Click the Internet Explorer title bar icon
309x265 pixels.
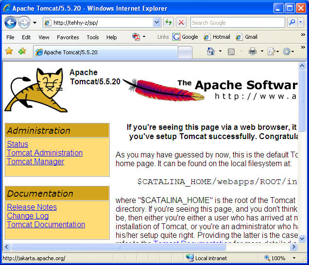point(7,8)
